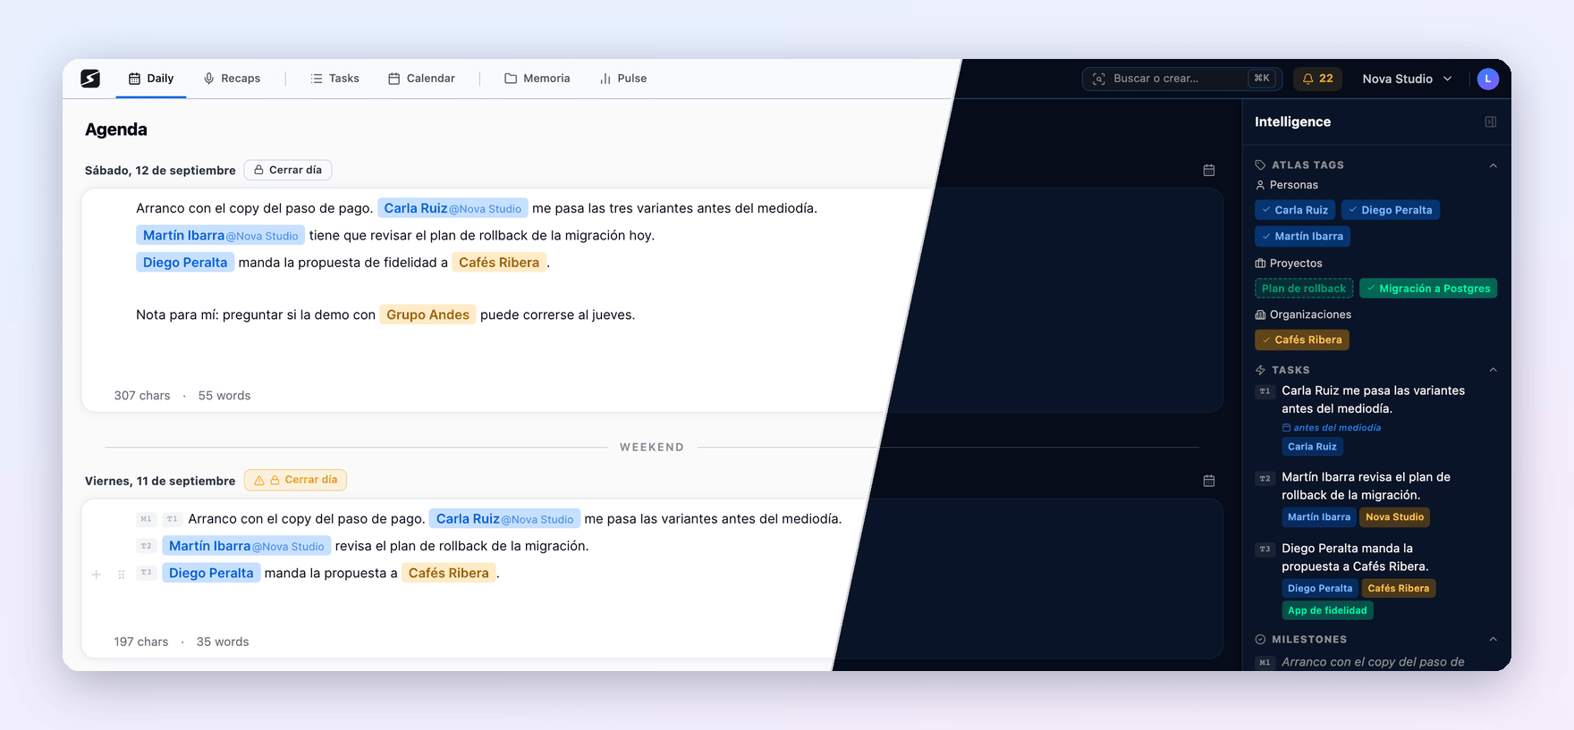Click the Buscar o crear search field

tap(1181, 79)
